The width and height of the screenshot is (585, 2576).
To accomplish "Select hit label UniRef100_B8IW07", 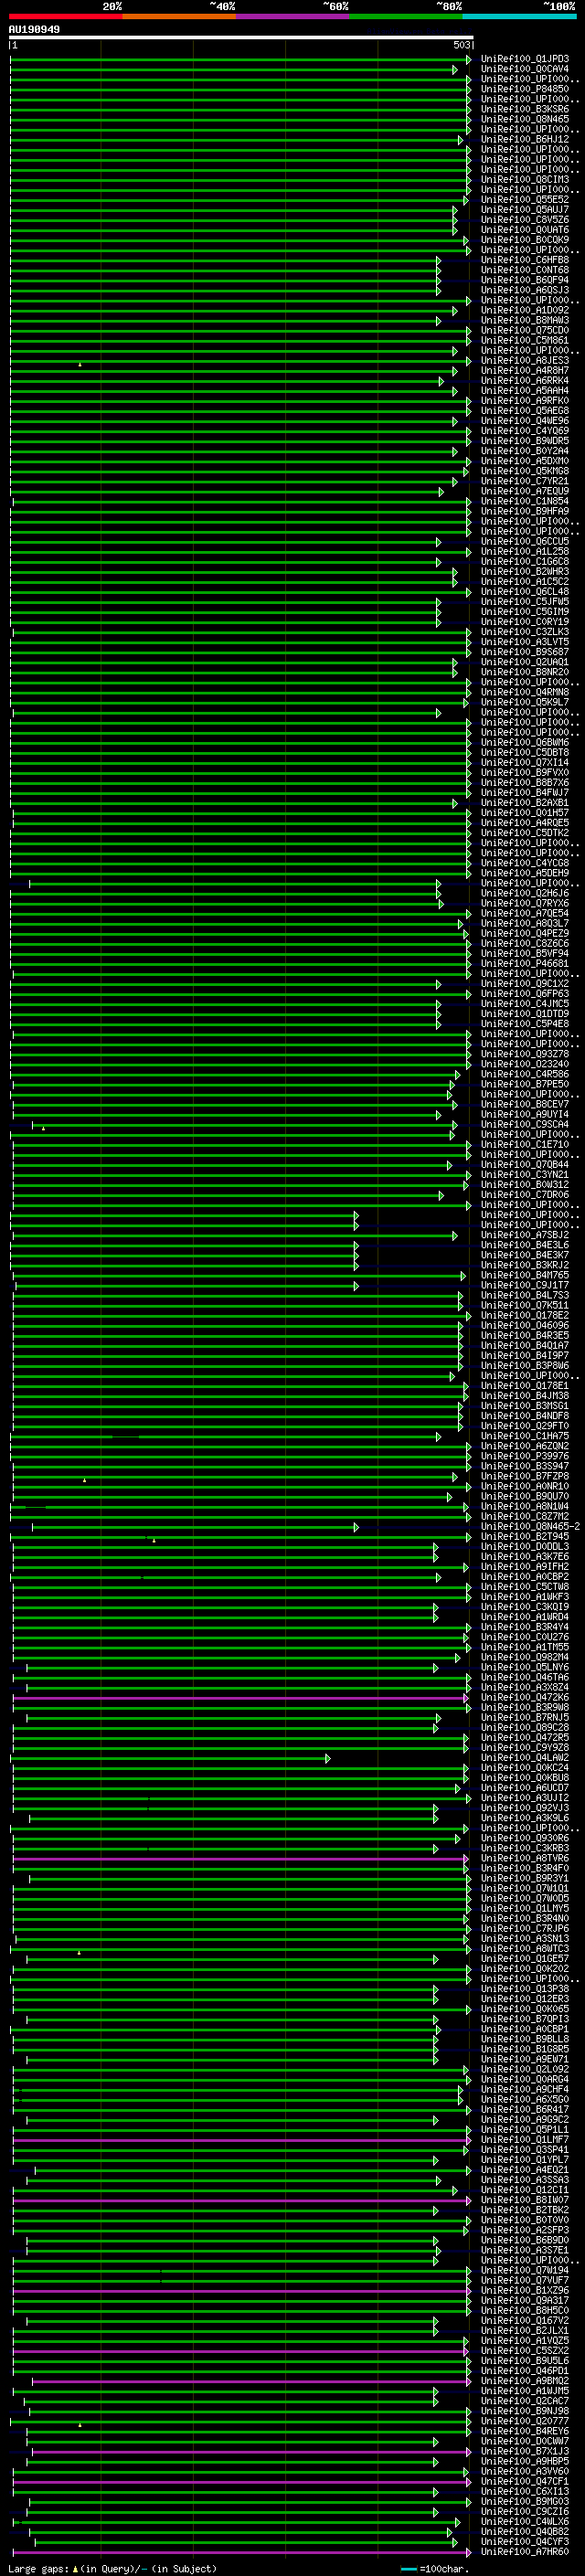I will point(525,2200).
